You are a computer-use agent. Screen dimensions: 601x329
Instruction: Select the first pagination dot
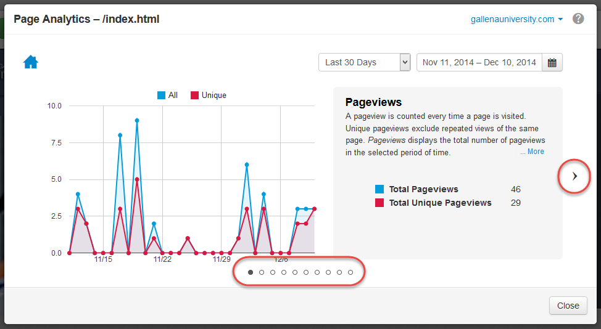251,272
